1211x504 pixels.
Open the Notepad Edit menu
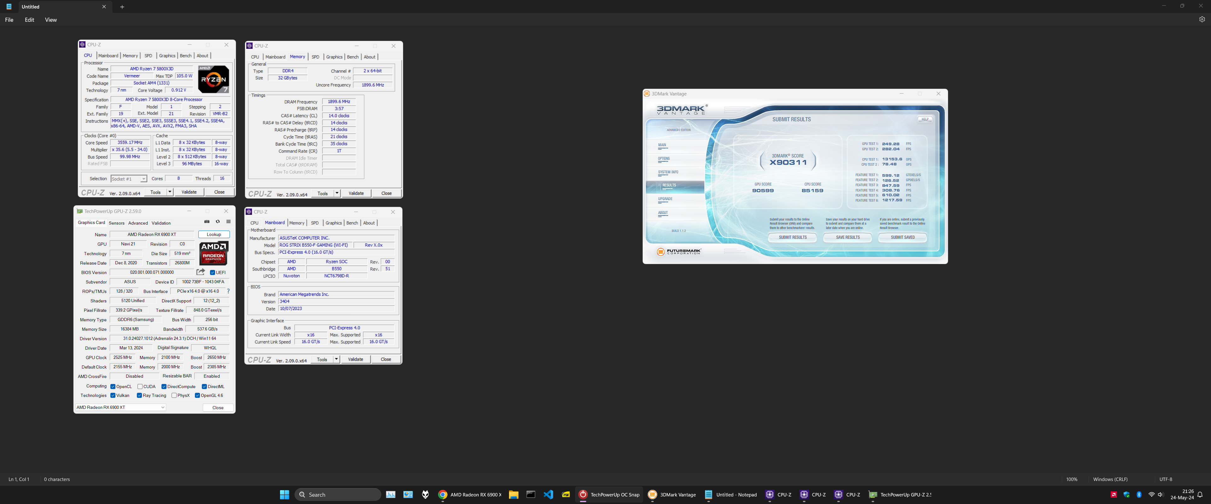point(29,20)
